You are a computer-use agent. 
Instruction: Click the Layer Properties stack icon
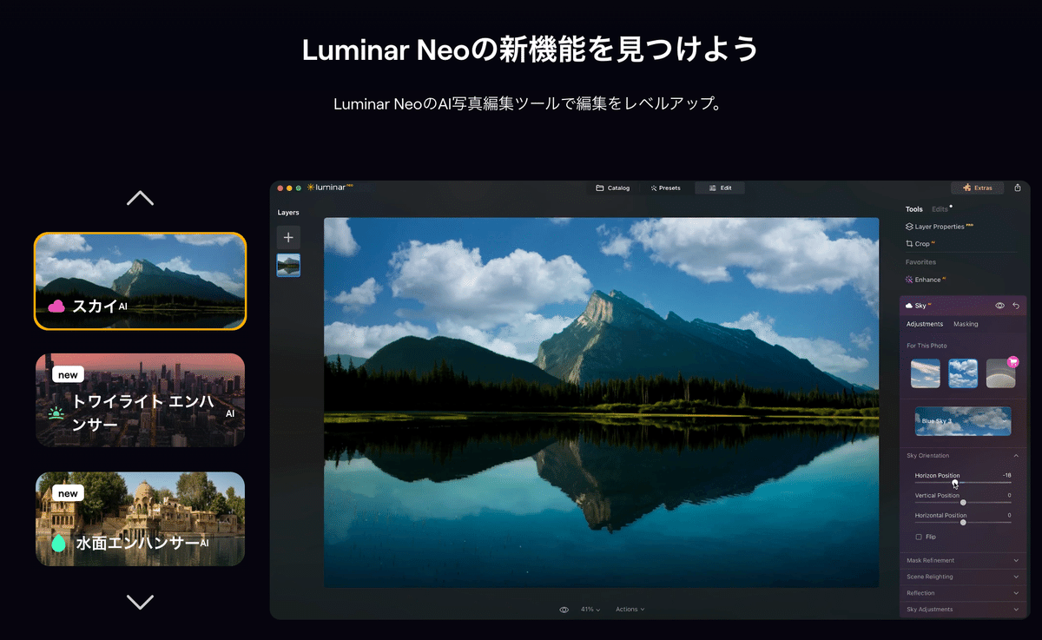pos(909,227)
